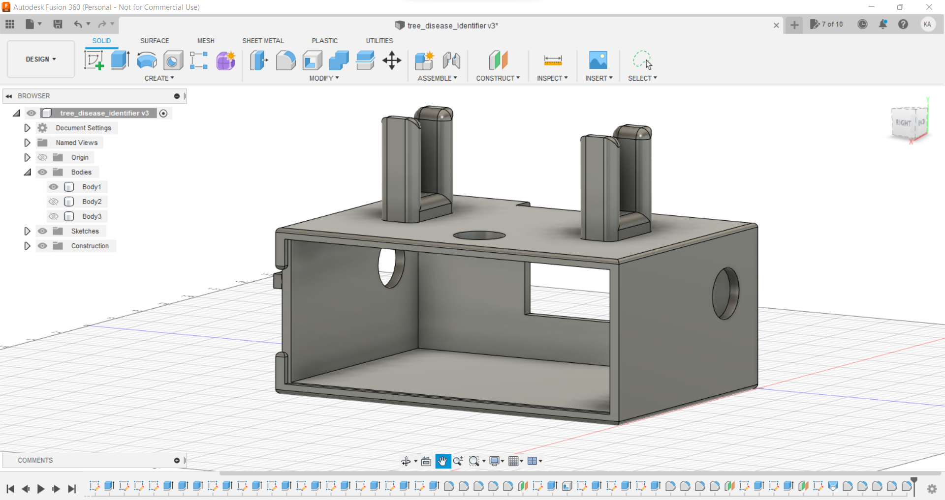Viewport: 945px width, 500px height.
Task: Open the UTILITIES tab
Action: pyautogui.click(x=379, y=41)
